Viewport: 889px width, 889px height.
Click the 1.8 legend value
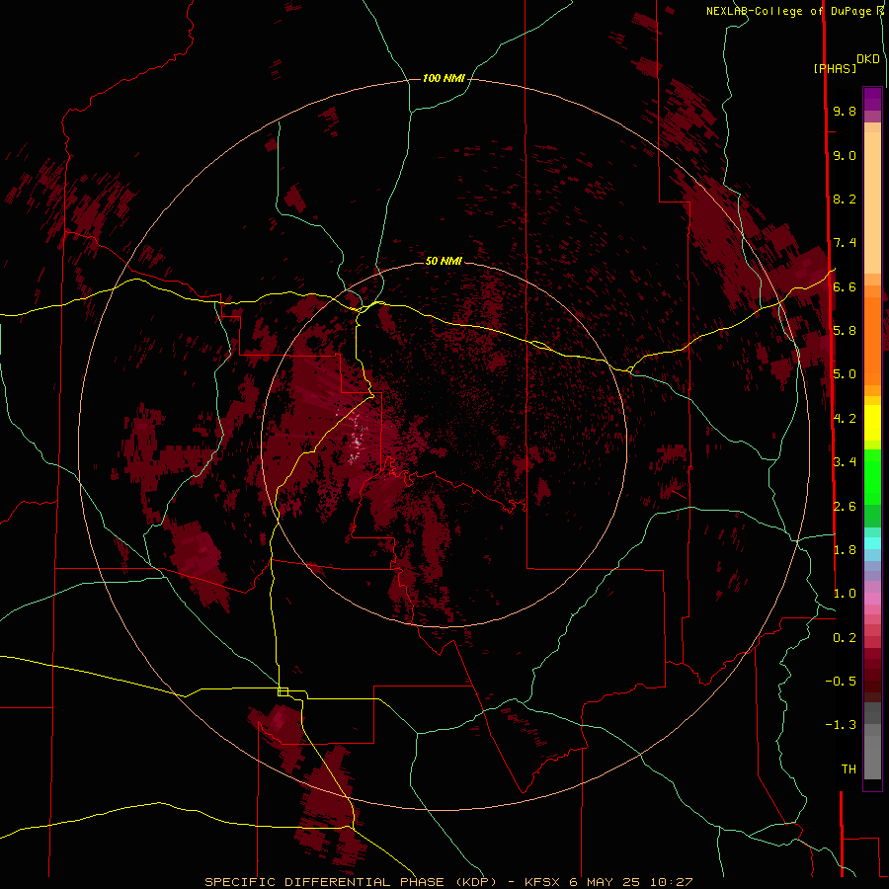coord(845,550)
